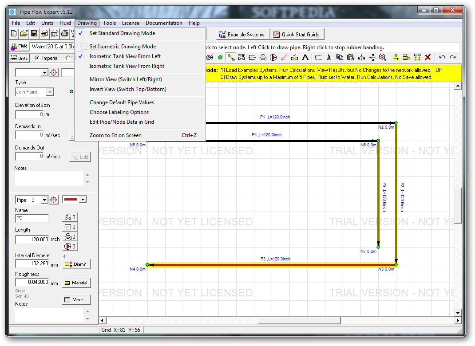Open an existing file with folder icon
The image size is (475, 346).
(24, 34)
